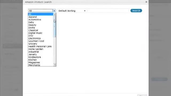171x96 pixels.
Task: Close the Amazon Product Search dialog
Action: [x=146, y=2]
